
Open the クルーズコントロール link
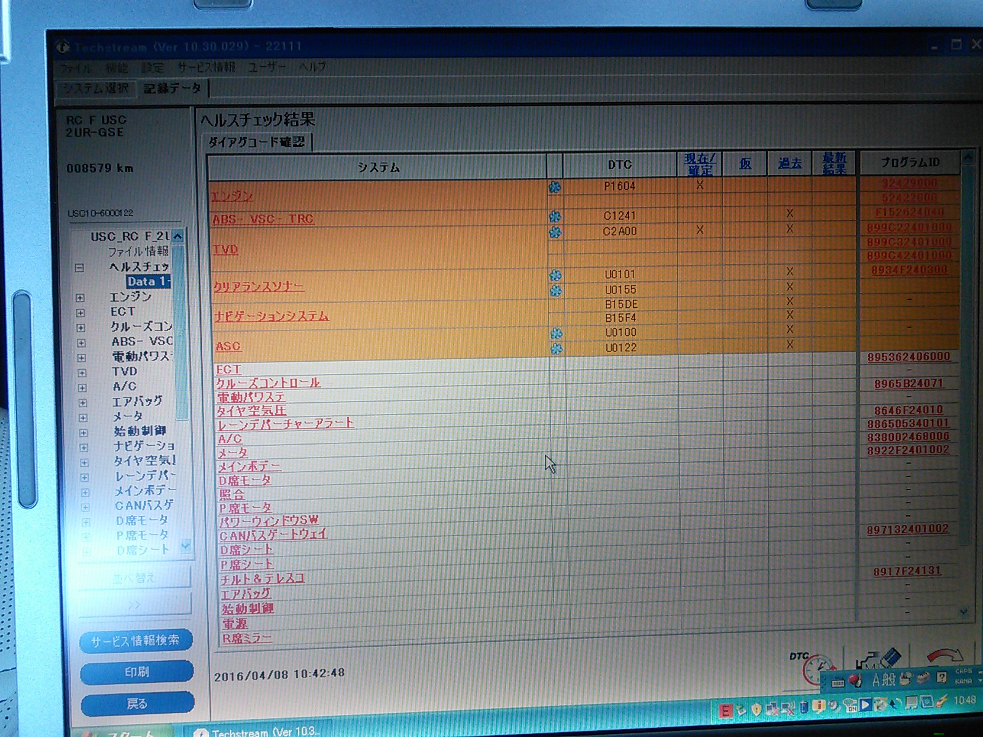click(268, 383)
